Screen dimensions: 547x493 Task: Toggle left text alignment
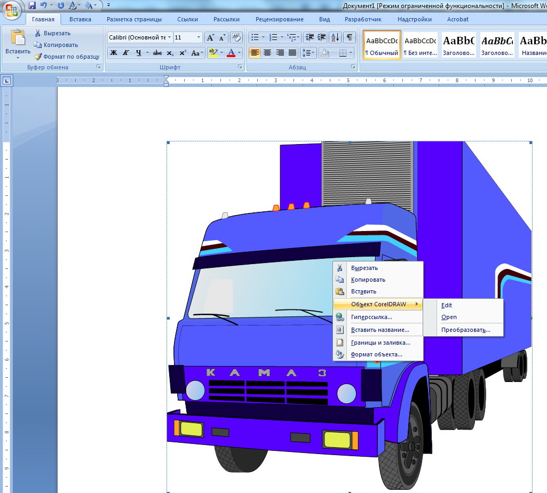pos(255,53)
